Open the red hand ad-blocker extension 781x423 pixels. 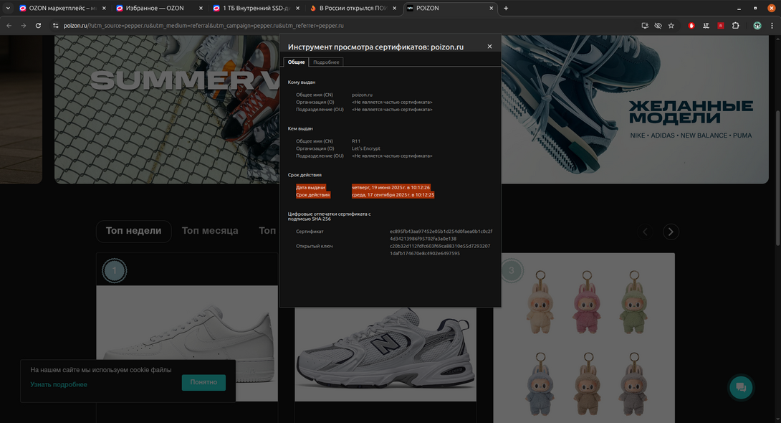tap(691, 25)
